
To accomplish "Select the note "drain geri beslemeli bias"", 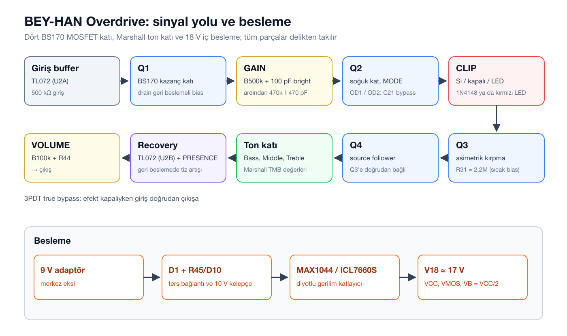I will [x=171, y=93].
